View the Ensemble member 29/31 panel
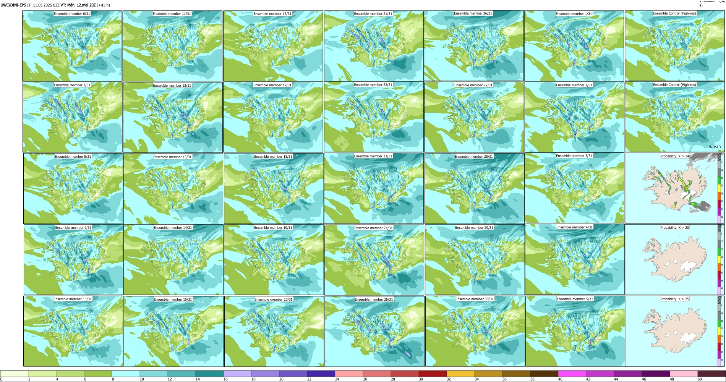726x382 pixels. click(x=475, y=260)
